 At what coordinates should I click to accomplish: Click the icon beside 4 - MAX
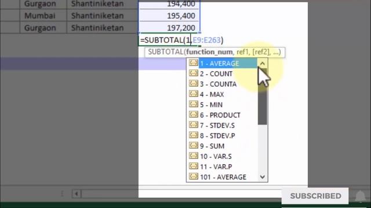[x=194, y=94]
